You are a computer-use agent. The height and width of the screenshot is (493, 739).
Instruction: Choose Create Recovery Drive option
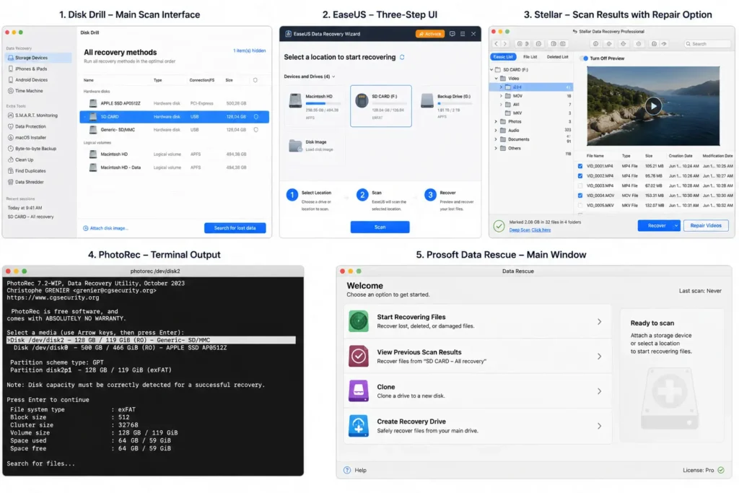[x=478, y=426]
